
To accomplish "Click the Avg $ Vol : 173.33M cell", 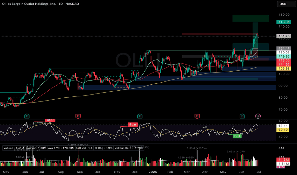I will tap(61, 148).
